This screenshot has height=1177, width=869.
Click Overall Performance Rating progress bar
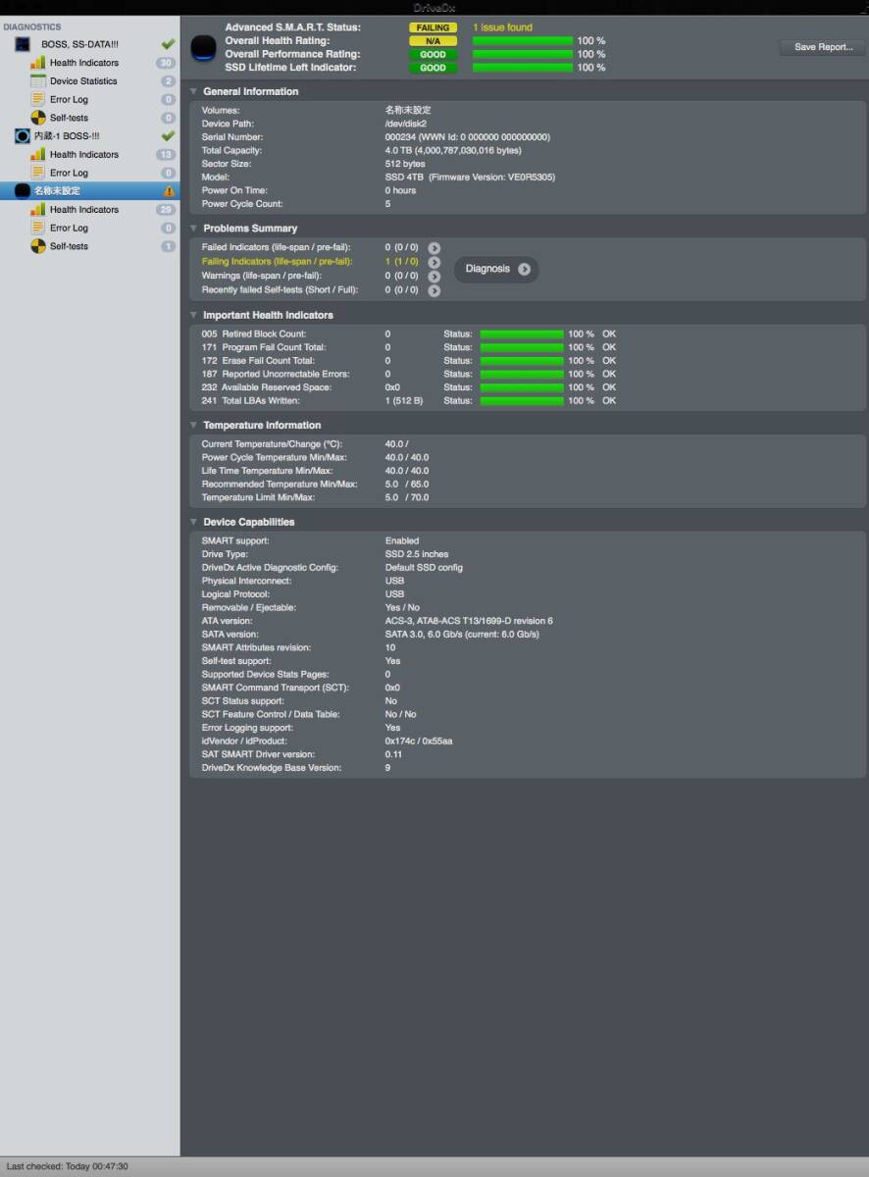(523, 55)
